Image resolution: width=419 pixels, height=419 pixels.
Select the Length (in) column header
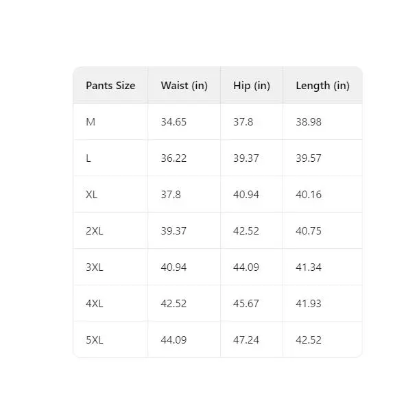(322, 86)
